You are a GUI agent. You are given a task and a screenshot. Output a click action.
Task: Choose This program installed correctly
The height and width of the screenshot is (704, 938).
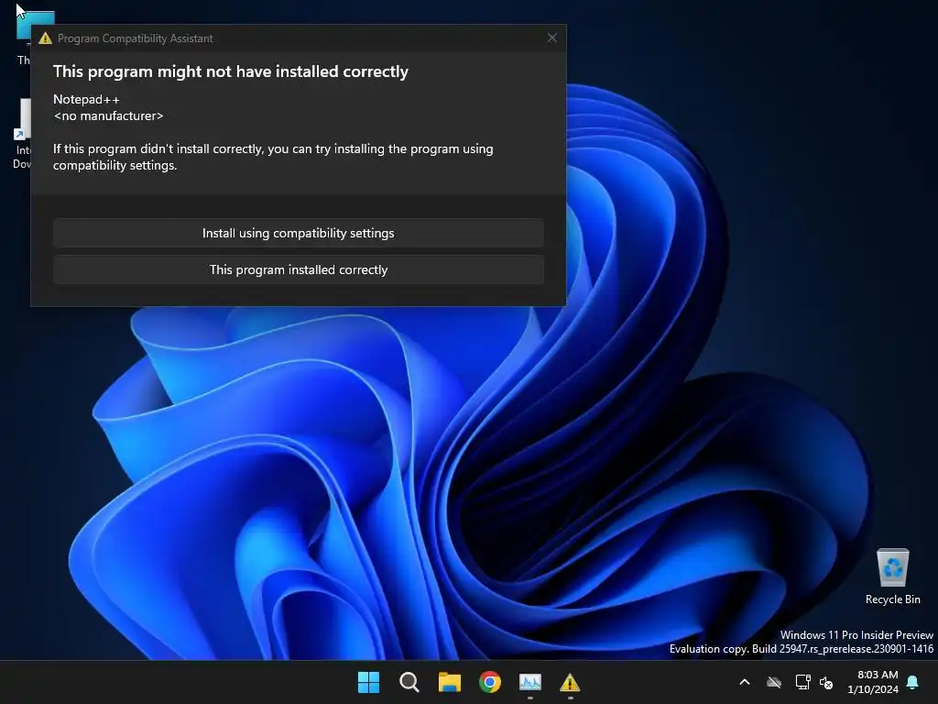298,270
